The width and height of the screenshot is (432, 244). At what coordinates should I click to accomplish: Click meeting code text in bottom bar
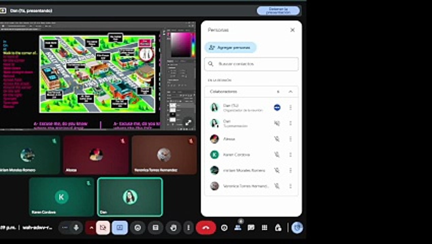38,228
